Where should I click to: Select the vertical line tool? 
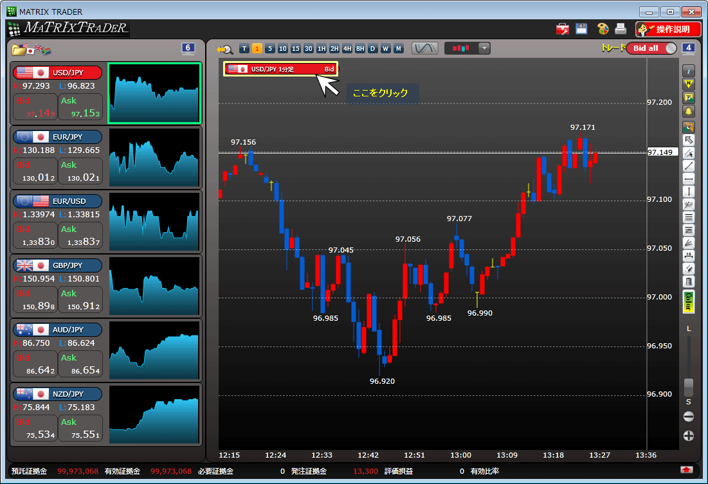pyautogui.click(x=688, y=192)
